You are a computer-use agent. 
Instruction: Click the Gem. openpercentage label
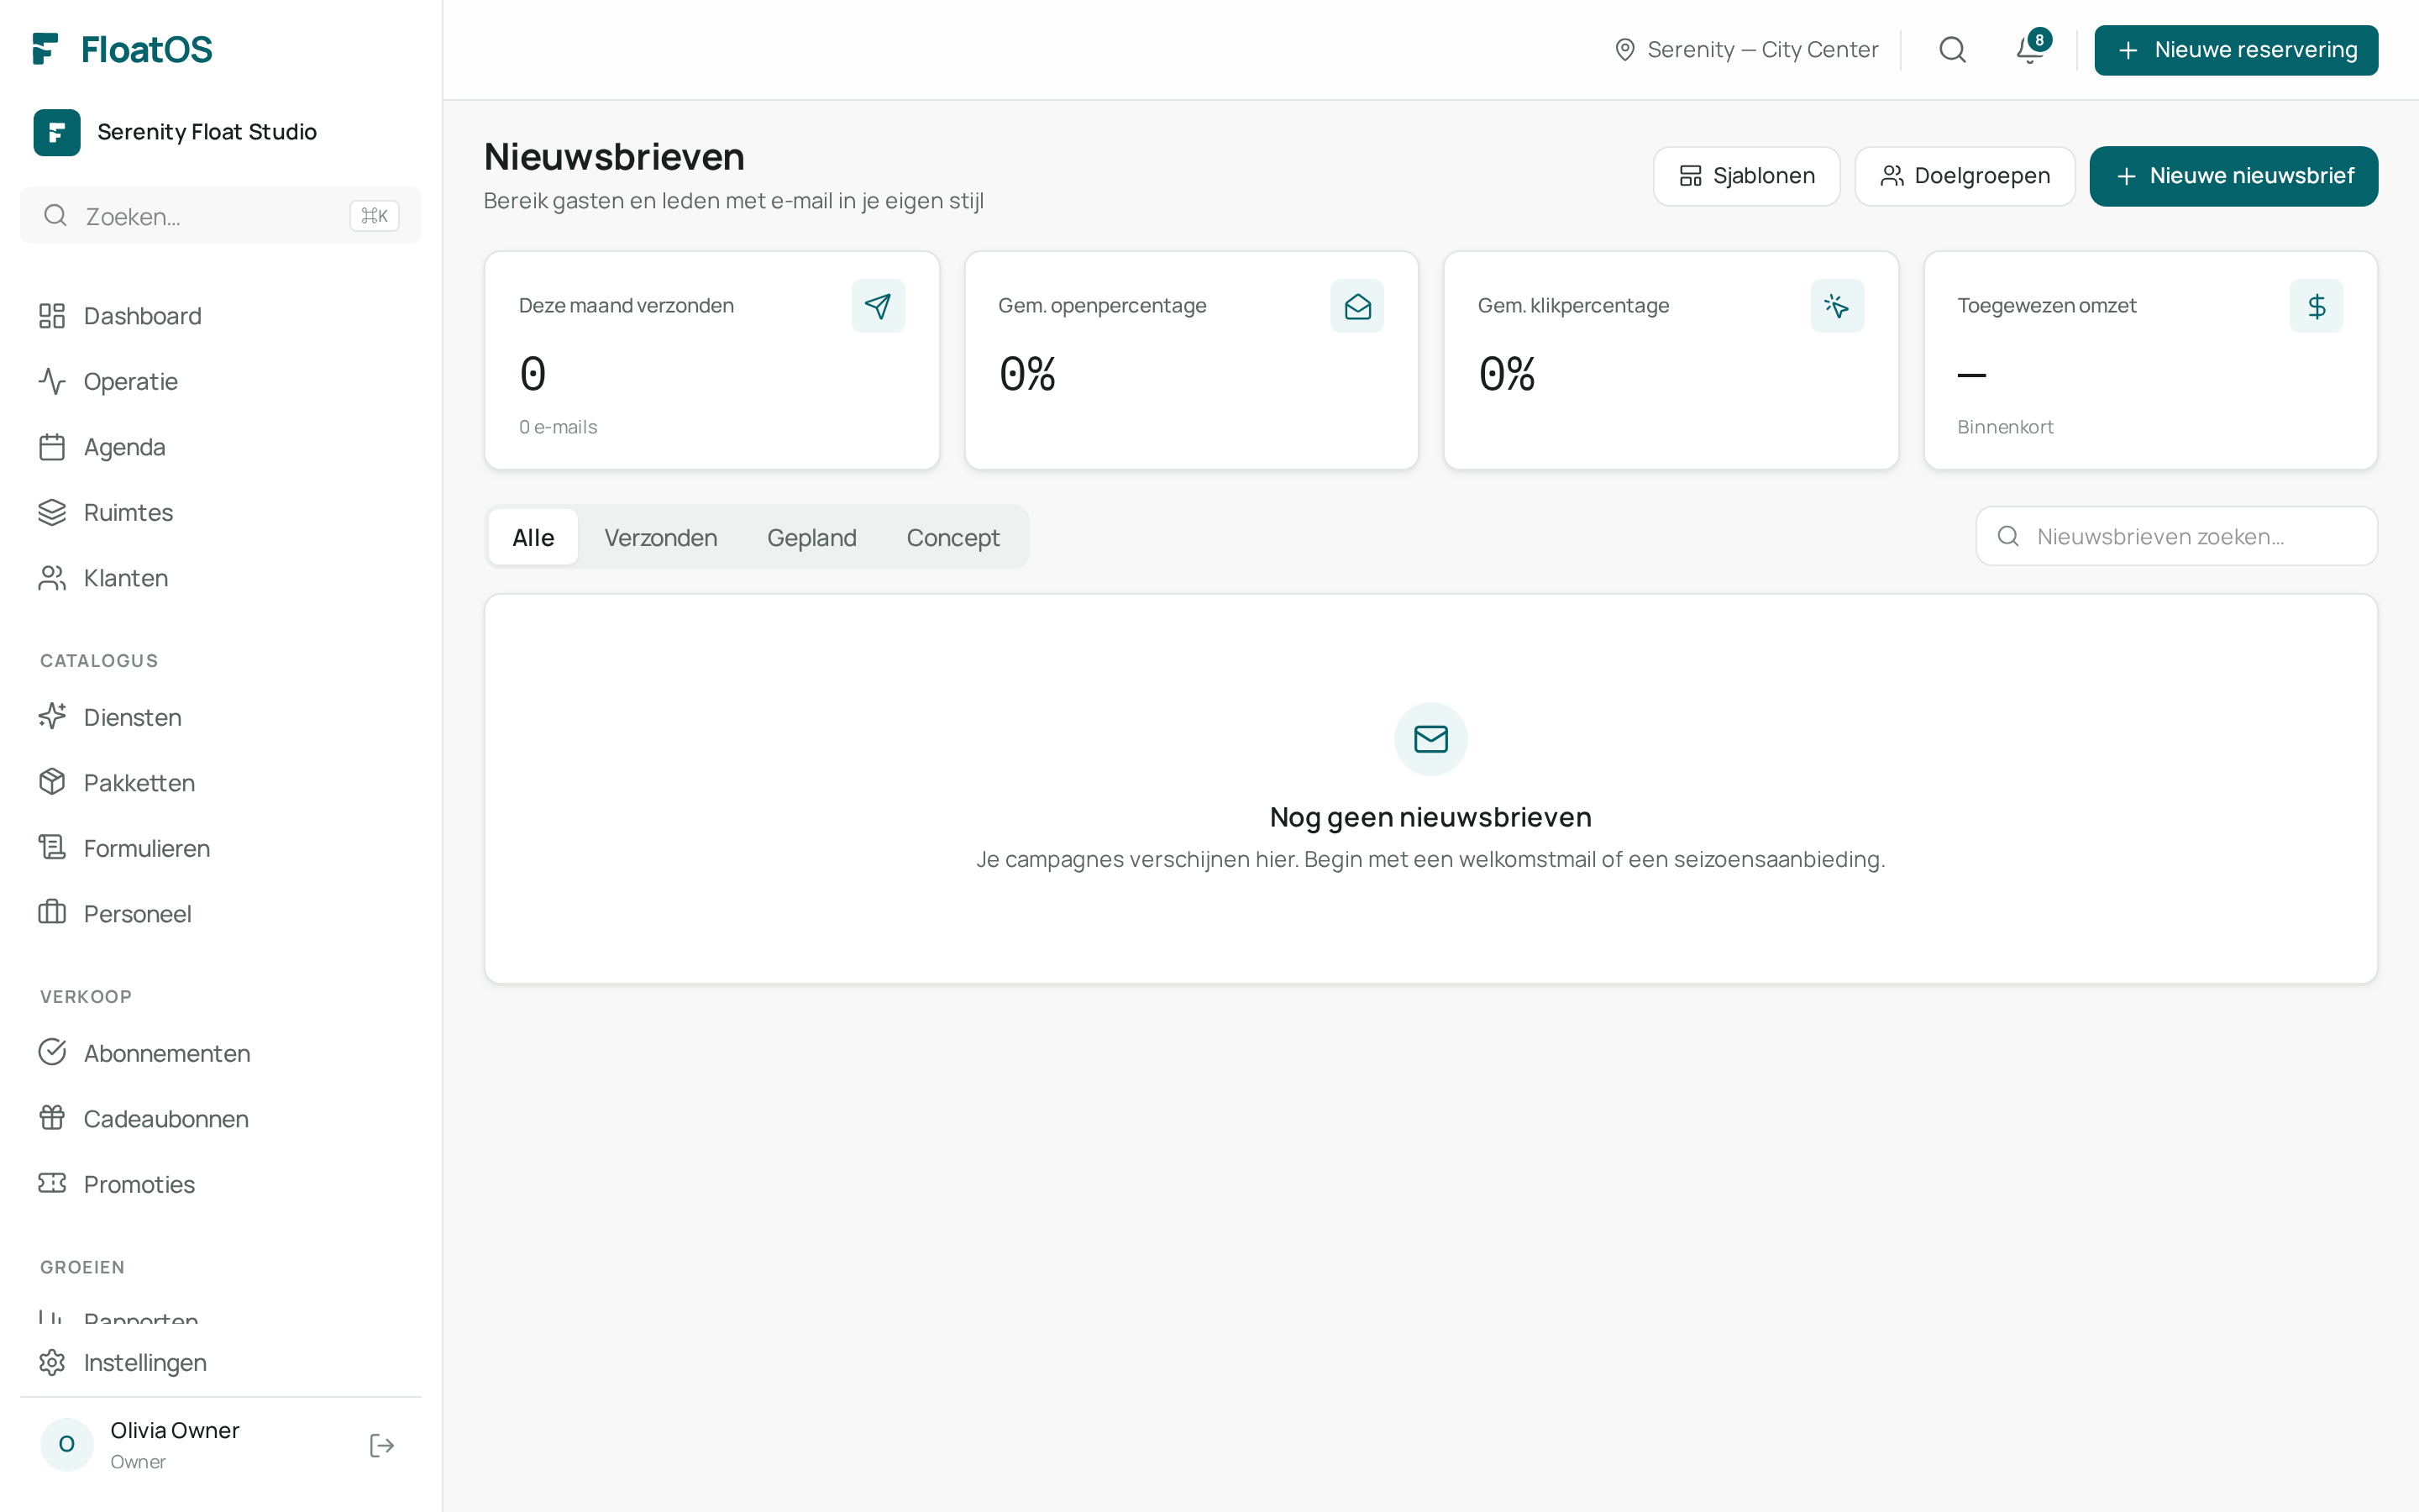[x=1103, y=306]
